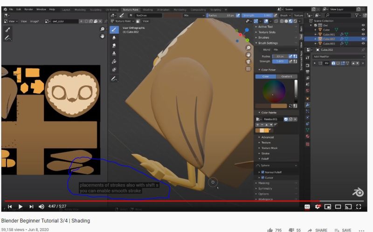The image size is (373, 232).
Task: Cast video to a TV
Action: click(348, 206)
